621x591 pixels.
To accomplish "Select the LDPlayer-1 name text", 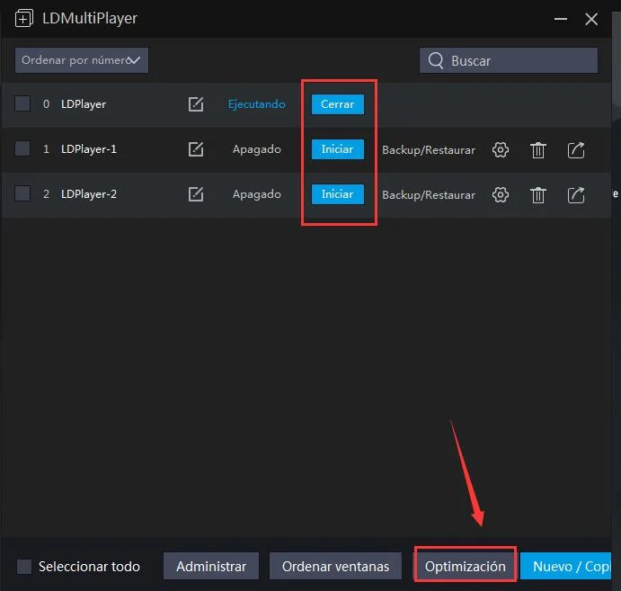I will tap(89, 149).
